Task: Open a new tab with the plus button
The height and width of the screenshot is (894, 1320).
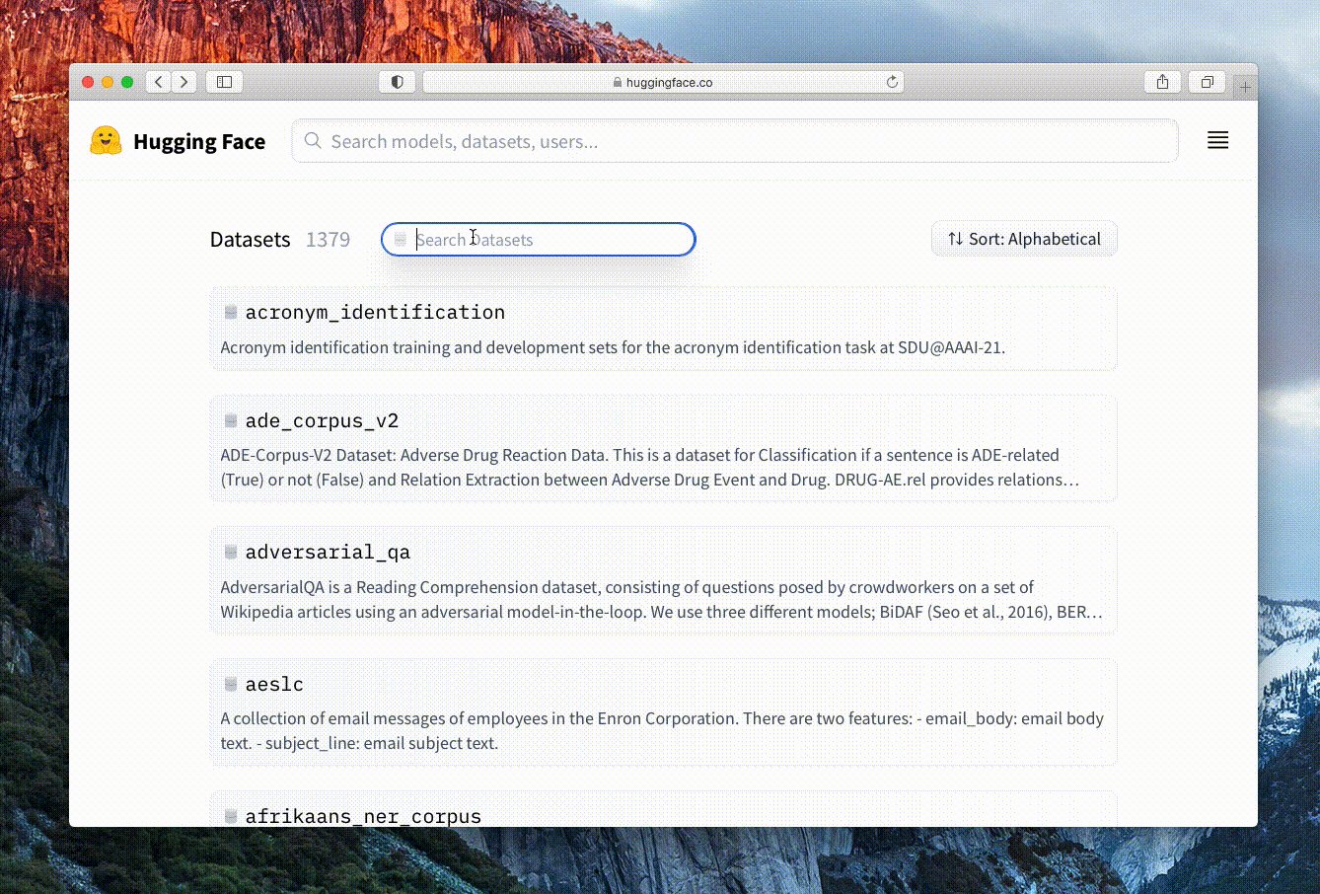Action: pos(1245,86)
